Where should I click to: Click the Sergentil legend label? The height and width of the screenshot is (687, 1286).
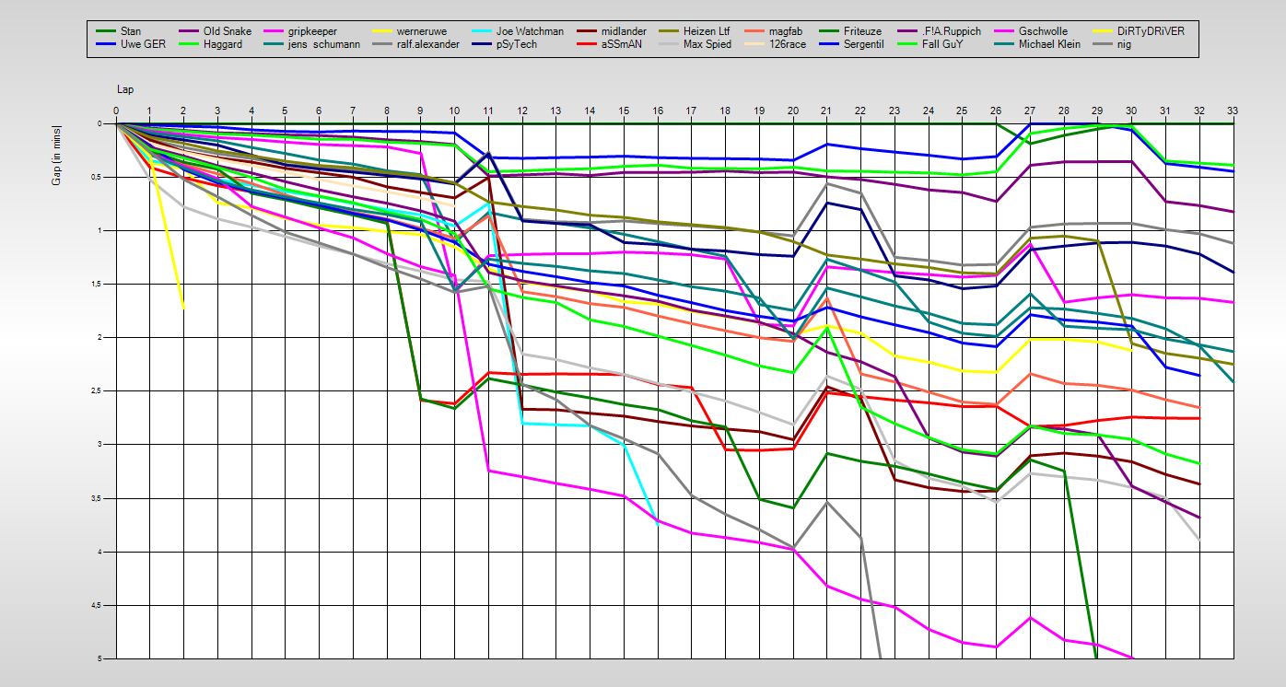(x=864, y=44)
